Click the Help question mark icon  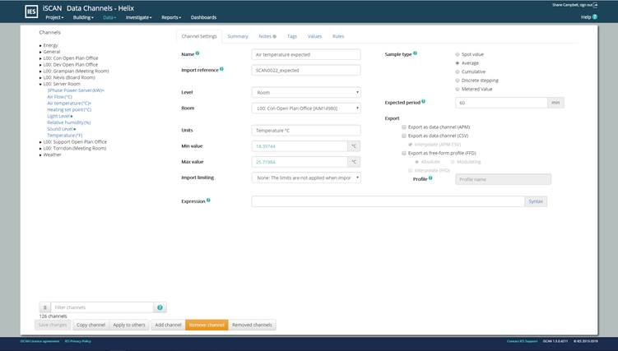[595, 17]
